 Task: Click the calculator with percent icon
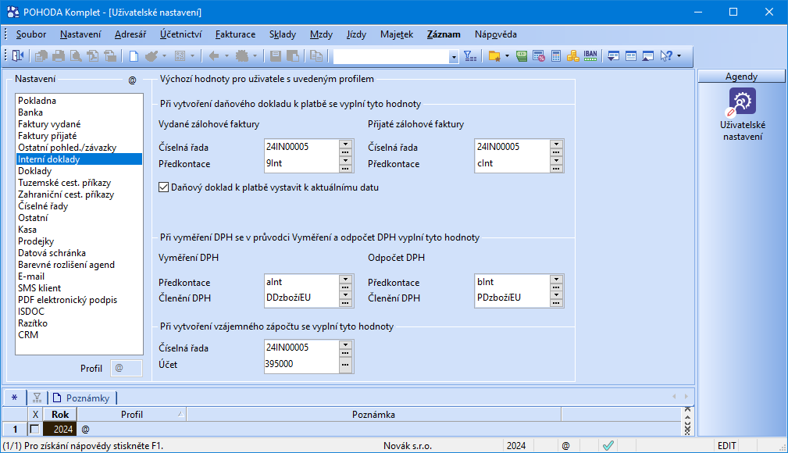(x=539, y=56)
